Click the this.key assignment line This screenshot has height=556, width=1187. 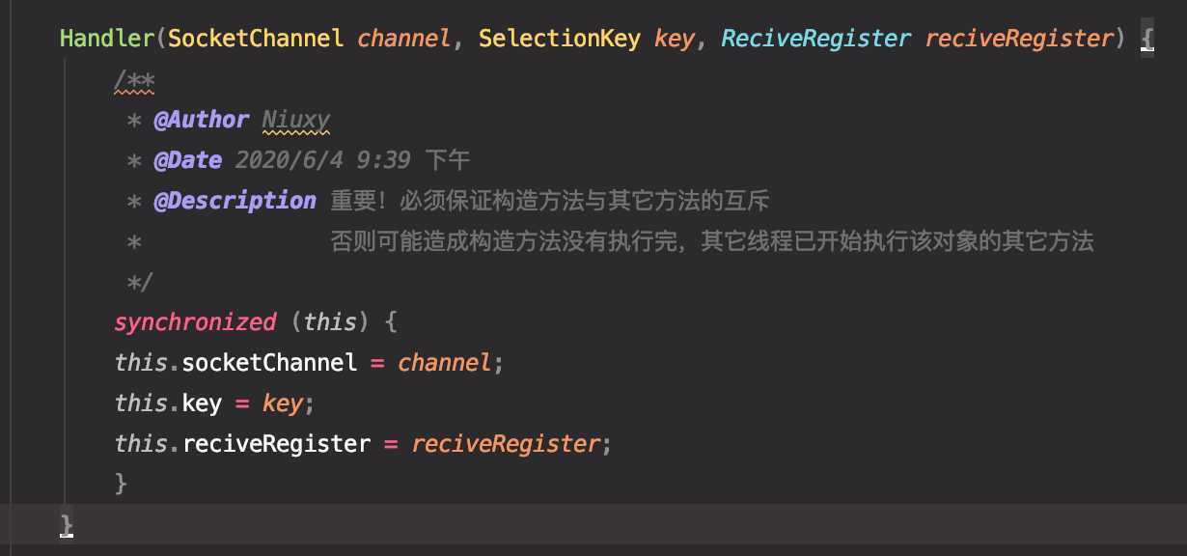pyautogui.click(x=215, y=403)
